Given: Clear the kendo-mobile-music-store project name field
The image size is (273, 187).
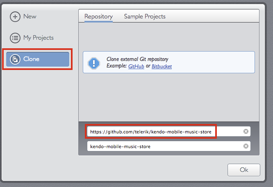Looking at the screenshot, I should pyautogui.click(x=246, y=146).
